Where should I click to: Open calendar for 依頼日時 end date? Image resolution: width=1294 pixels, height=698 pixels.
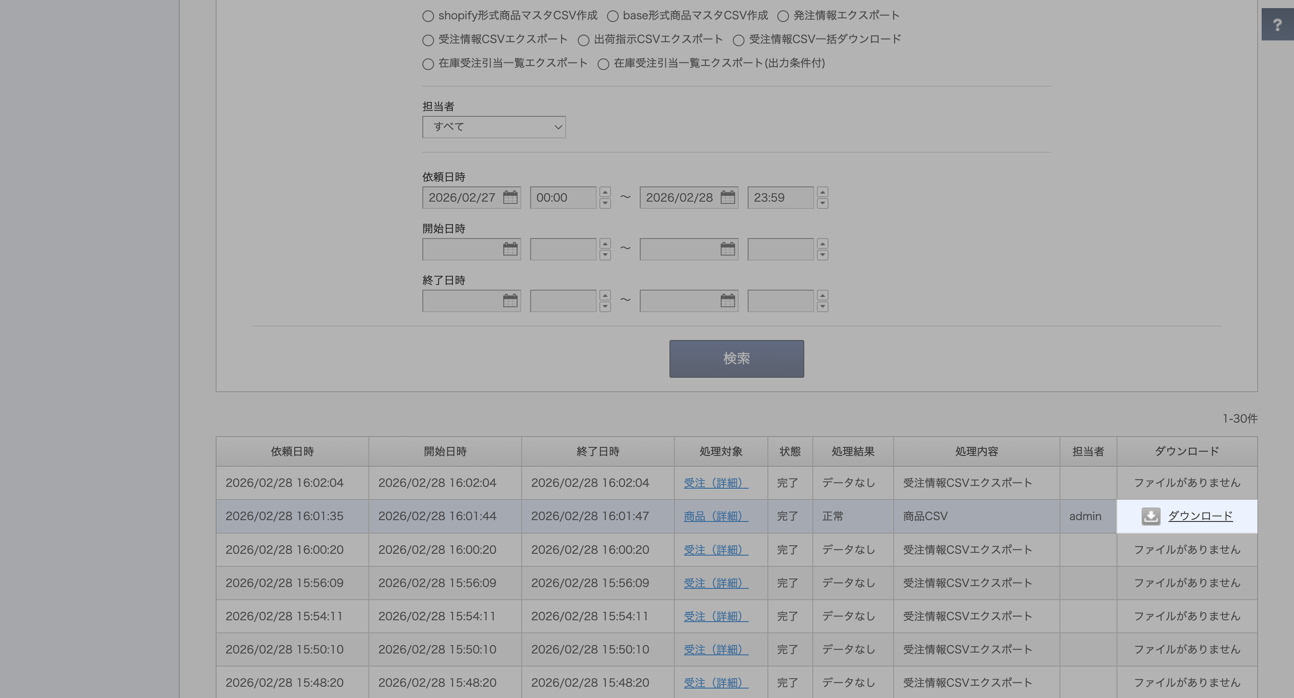tap(727, 197)
